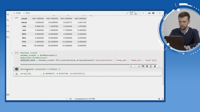Open more cell actions three-dot menu

pyautogui.click(x=159, y=66)
